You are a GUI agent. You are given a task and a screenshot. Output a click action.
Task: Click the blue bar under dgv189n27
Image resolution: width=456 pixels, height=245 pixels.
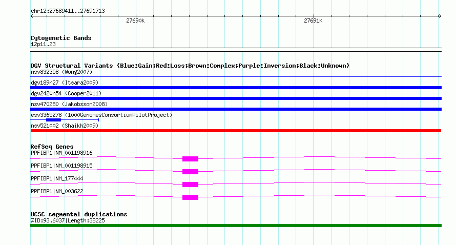pyautogui.click(x=236, y=88)
